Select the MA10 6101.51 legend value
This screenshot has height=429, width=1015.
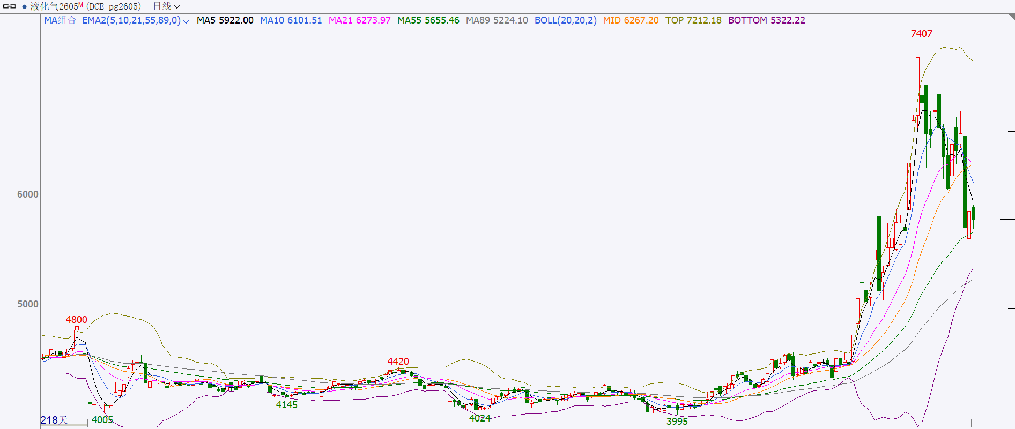(291, 20)
